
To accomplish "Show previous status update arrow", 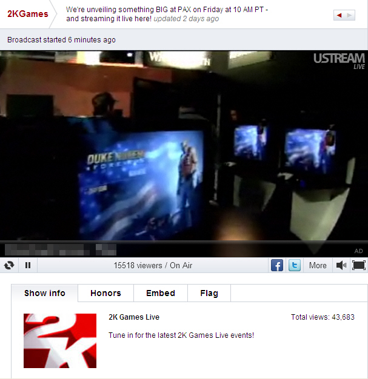I will click(x=339, y=15).
